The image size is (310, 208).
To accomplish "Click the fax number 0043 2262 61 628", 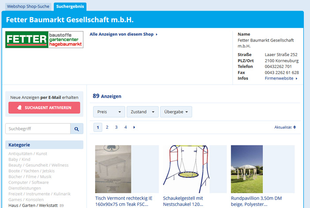I will 282,72.
